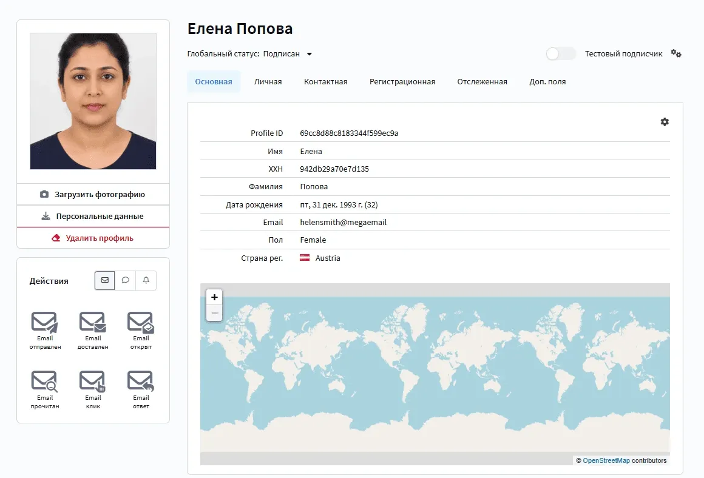Image resolution: width=704 pixels, height=478 pixels.
Task: Click the Female gender value
Action: tap(313, 240)
